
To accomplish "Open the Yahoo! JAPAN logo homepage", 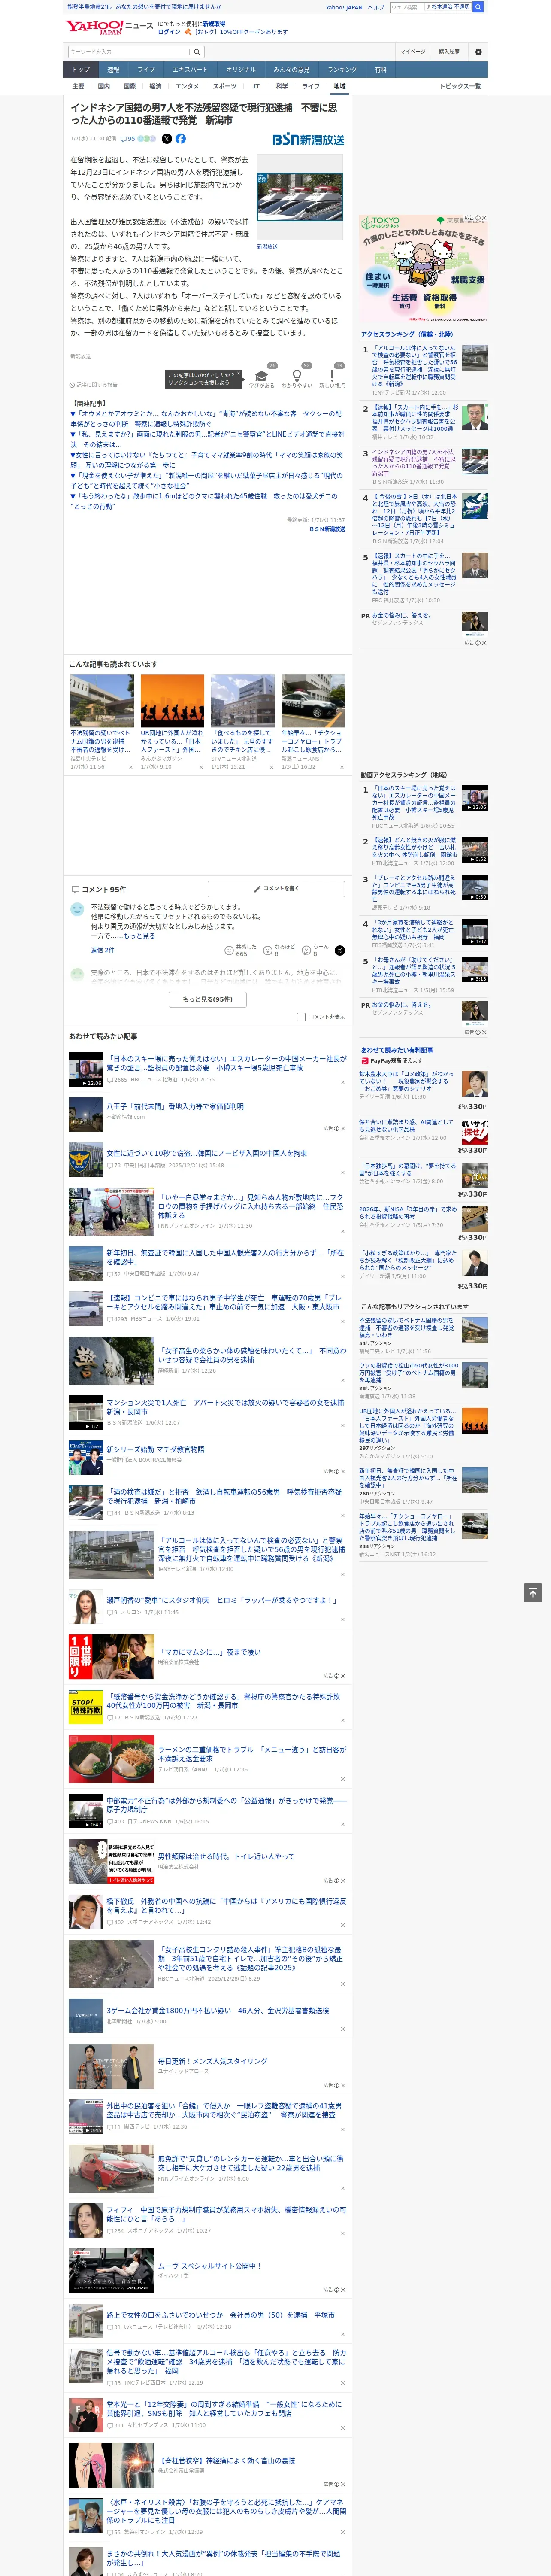I will pos(94,27).
